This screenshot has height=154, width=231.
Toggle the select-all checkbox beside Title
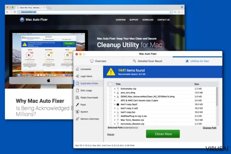pyautogui.click(x=110, y=84)
